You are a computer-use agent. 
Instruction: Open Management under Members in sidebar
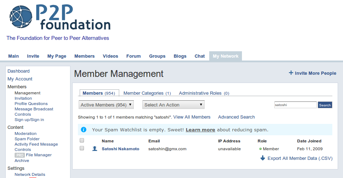click(27, 93)
